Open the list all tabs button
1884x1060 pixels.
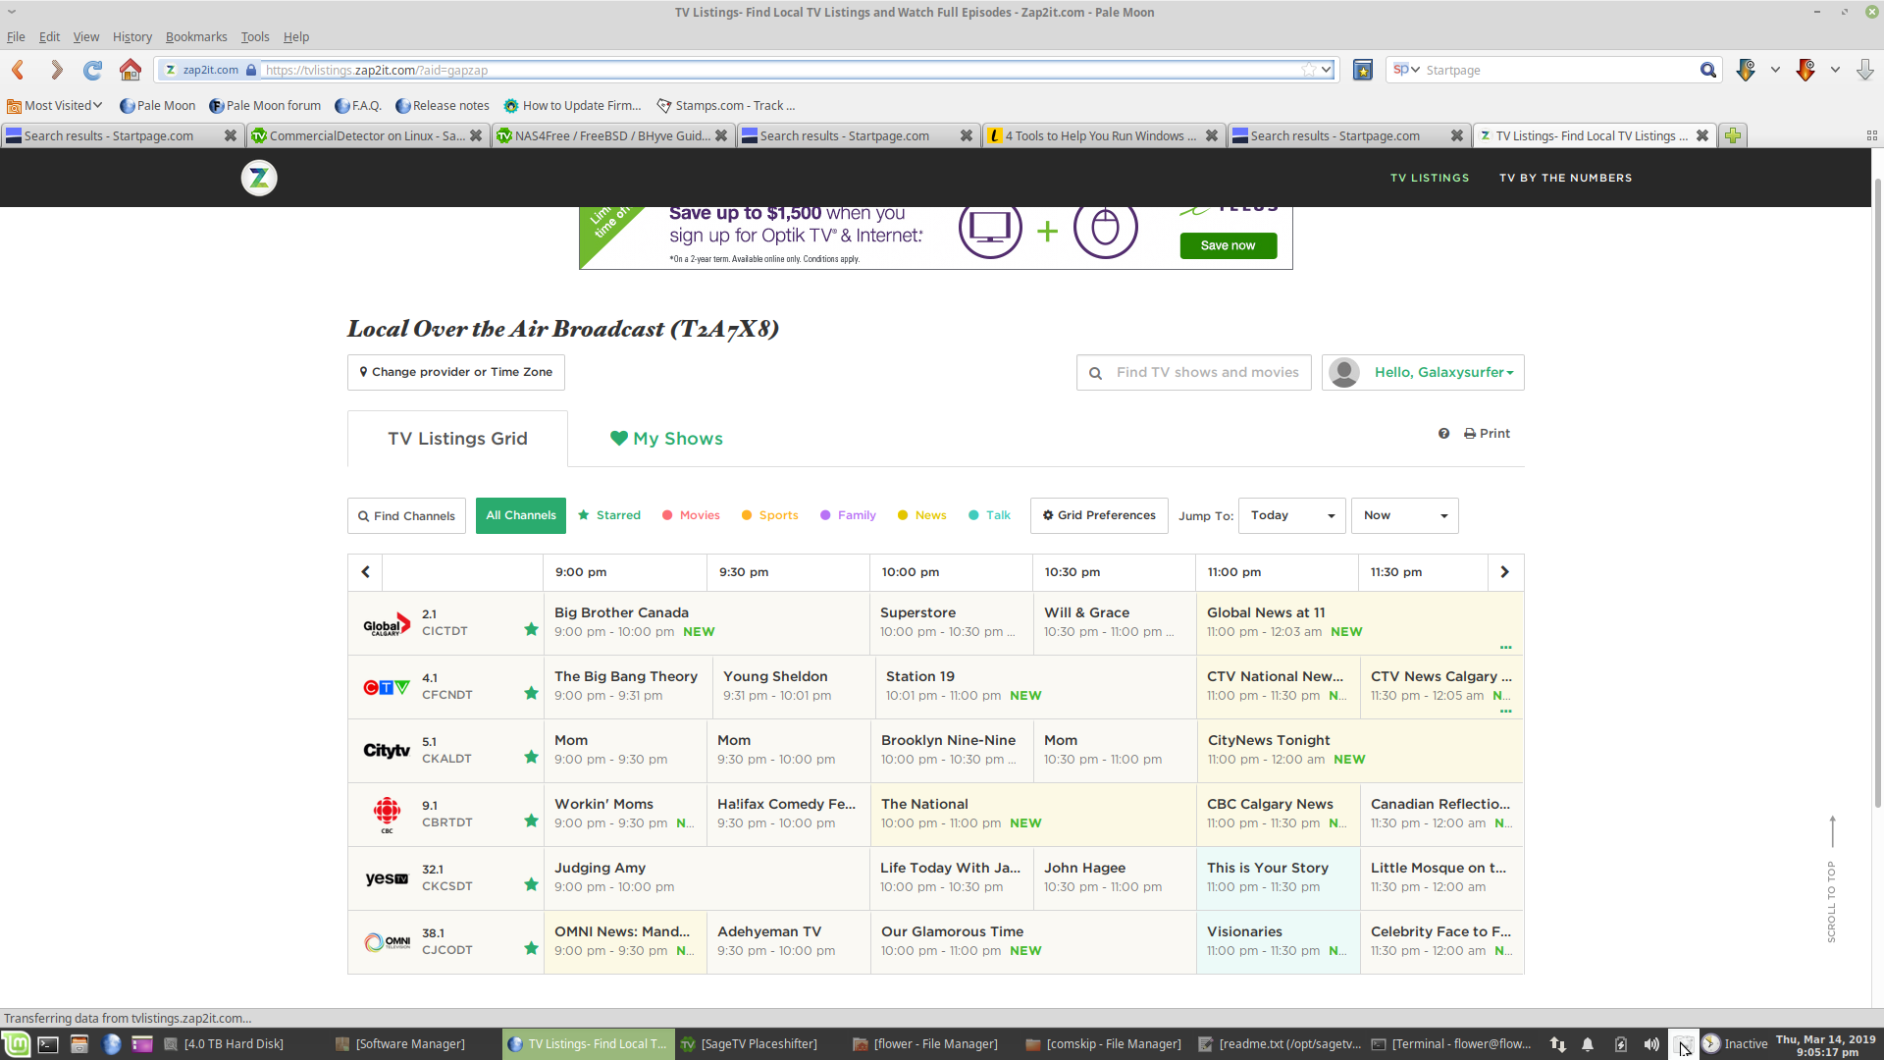(1871, 135)
